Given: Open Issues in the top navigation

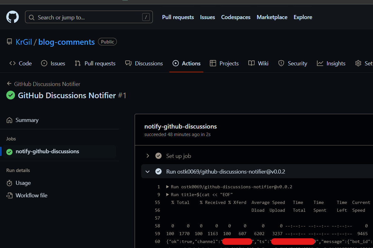Looking at the screenshot, I should pyautogui.click(x=207, y=17).
